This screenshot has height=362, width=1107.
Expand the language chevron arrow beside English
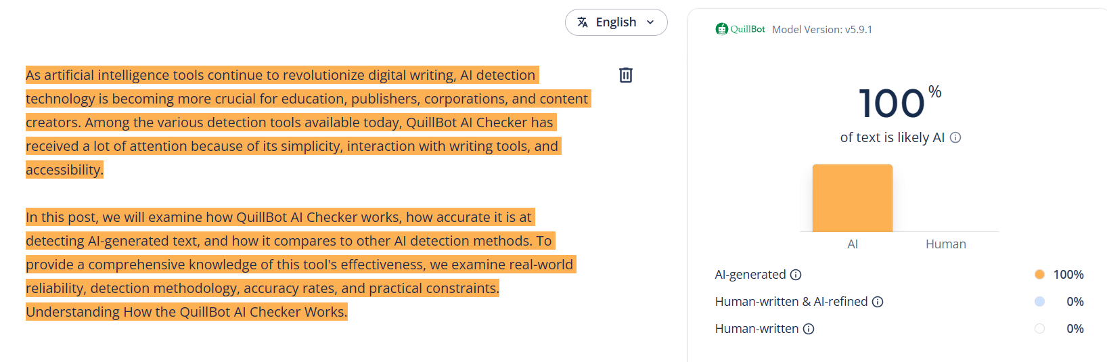tap(651, 22)
